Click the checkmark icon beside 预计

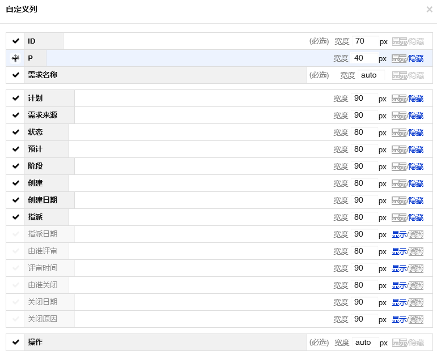pyautogui.click(x=16, y=149)
